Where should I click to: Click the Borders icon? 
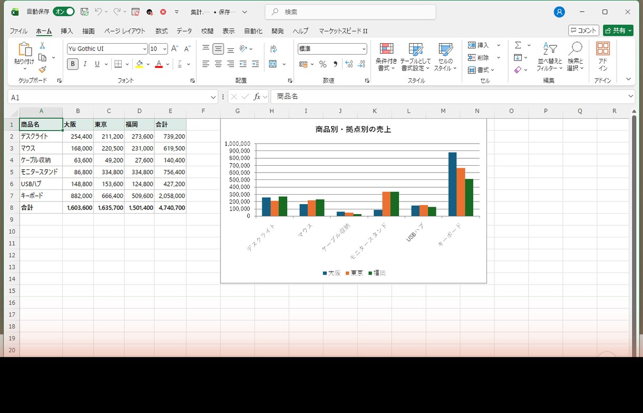click(118, 64)
